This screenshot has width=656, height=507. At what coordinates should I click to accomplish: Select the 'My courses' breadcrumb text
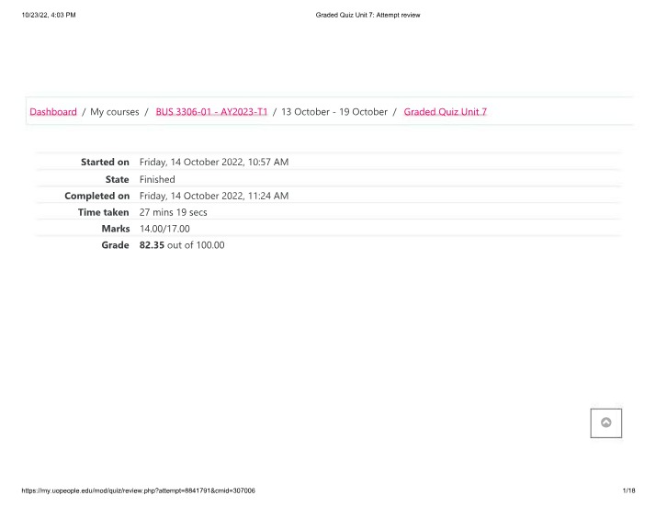click(x=115, y=112)
